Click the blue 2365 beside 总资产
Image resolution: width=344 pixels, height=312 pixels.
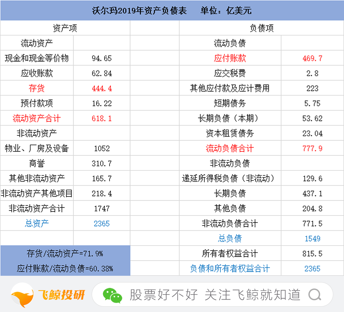click(102, 224)
